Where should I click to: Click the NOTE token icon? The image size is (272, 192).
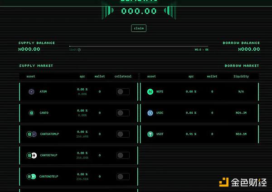pyautogui.click(x=150, y=91)
